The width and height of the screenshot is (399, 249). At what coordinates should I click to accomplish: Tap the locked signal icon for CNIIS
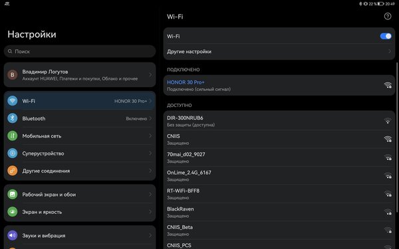point(388,139)
